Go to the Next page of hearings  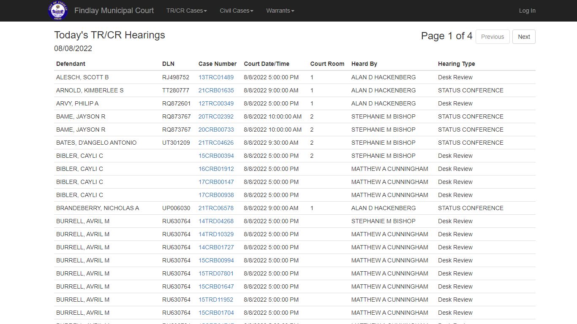tap(524, 37)
